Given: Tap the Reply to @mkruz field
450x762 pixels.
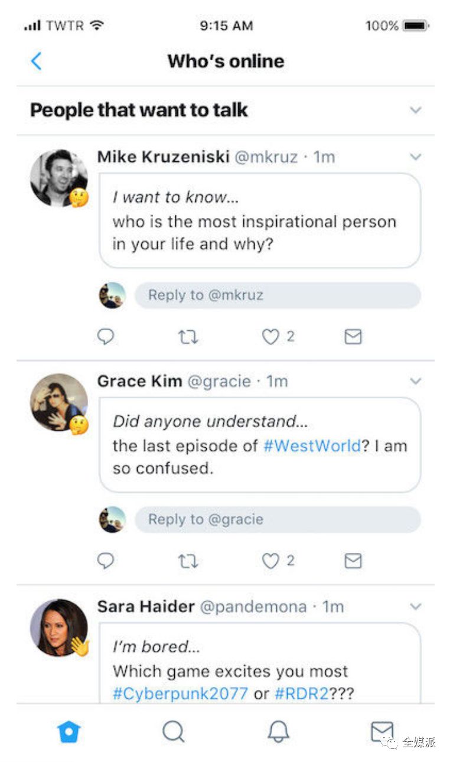Looking at the screenshot, I should pyautogui.click(x=278, y=295).
